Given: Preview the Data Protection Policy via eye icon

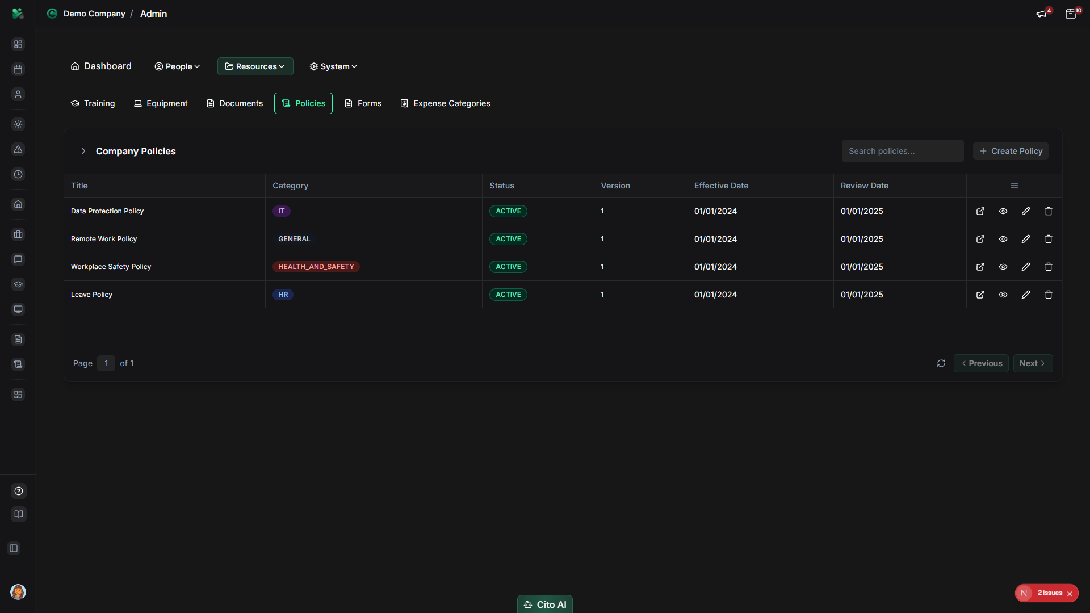Looking at the screenshot, I should (1003, 211).
